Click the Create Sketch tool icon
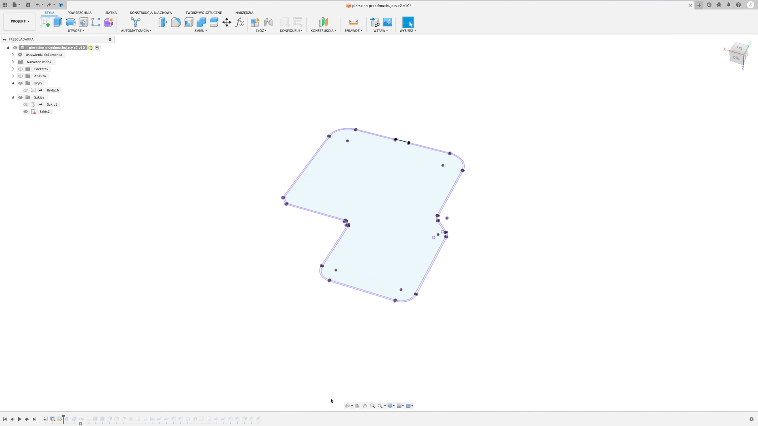 tap(45, 22)
